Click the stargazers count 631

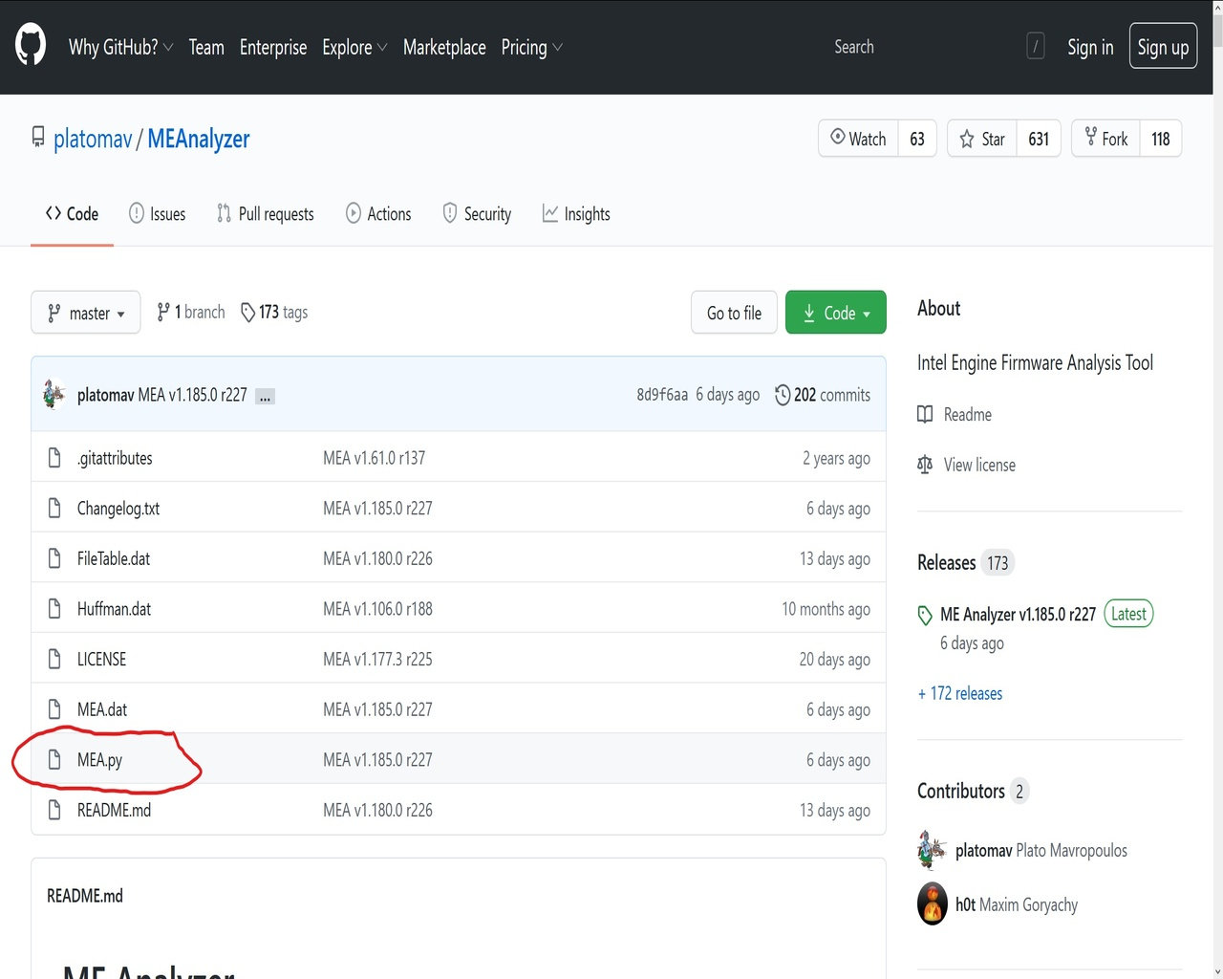[x=1039, y=139]
